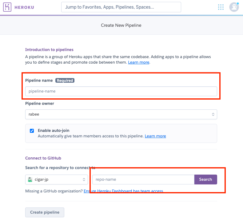The width and height of the screenshot is (243, 221).
Task: Open the user account avatar menu
Action: (234, 7)
